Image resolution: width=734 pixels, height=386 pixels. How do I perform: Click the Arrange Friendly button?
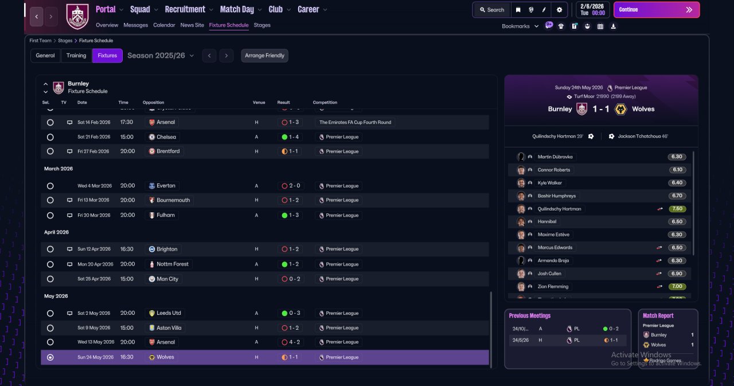coord(264,56)
